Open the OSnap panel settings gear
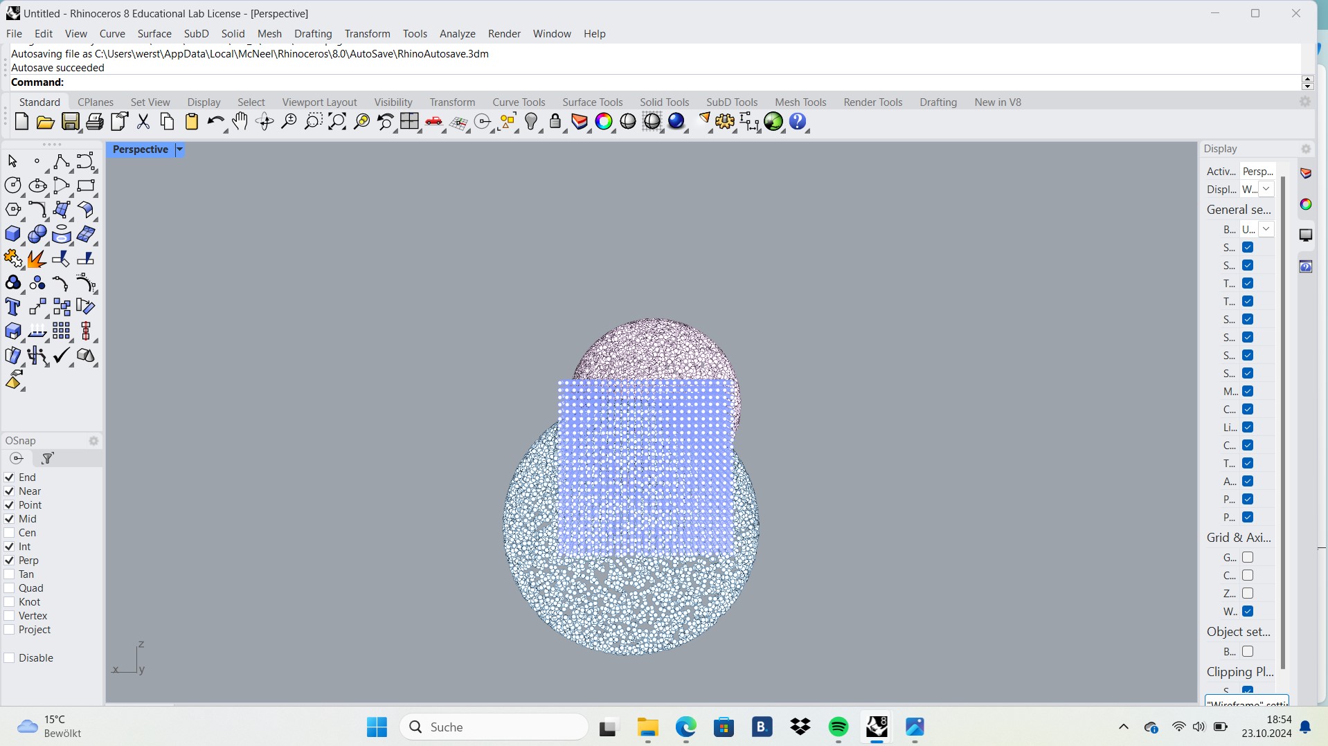Viewport: 1328px width, 746px height. tap(94, 441)
